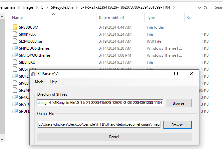Click the search magnifier icon
The image size is (223, 149).
tap(217, 7)
